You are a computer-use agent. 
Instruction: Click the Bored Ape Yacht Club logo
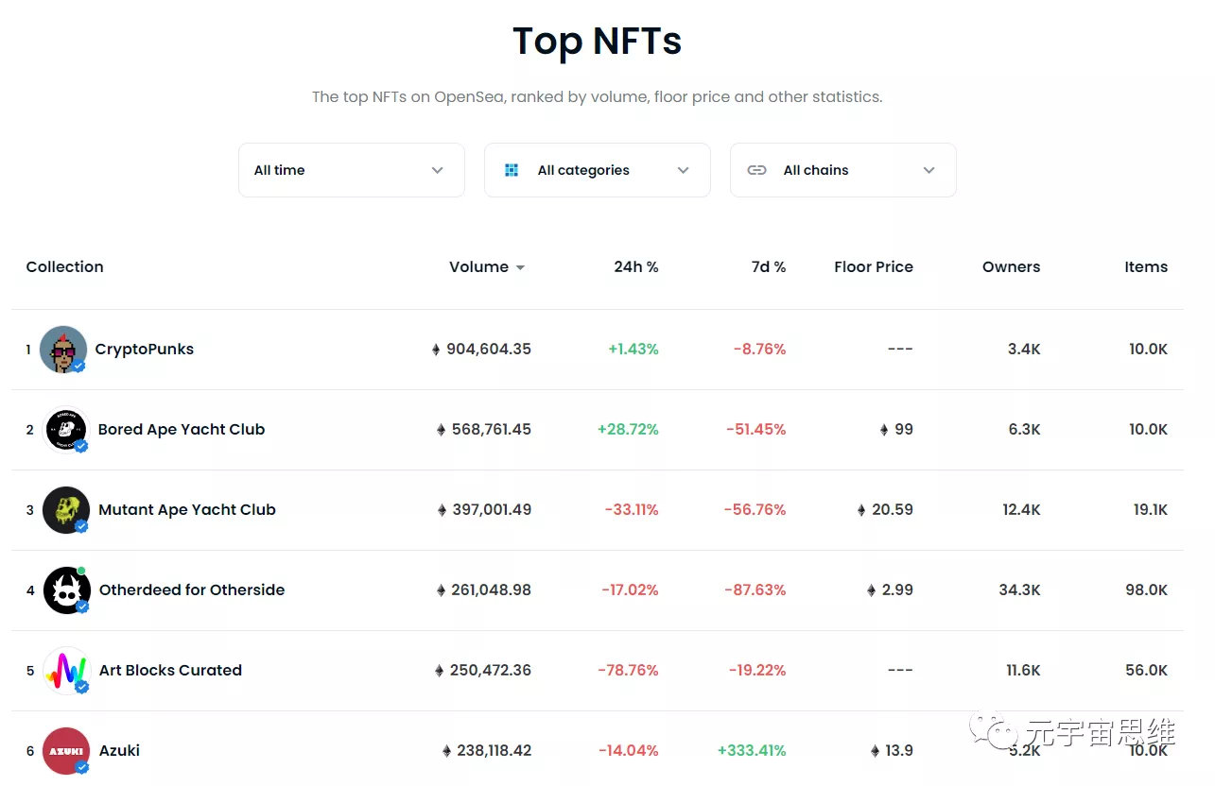66,430
